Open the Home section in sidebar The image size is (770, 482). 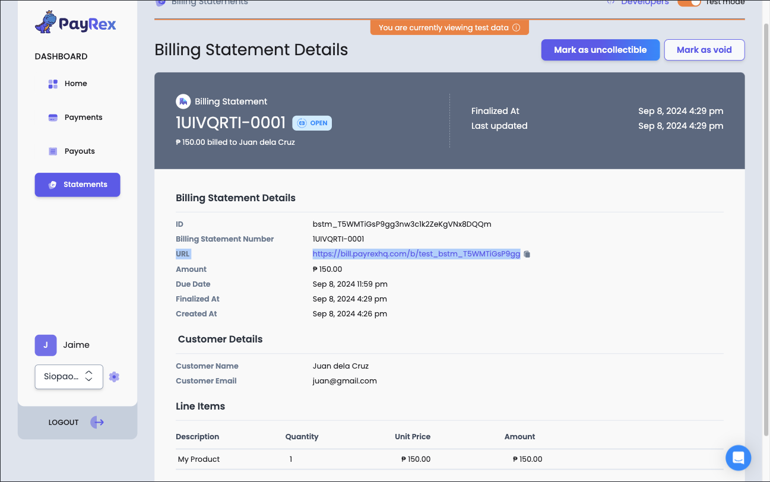point(75,83)
